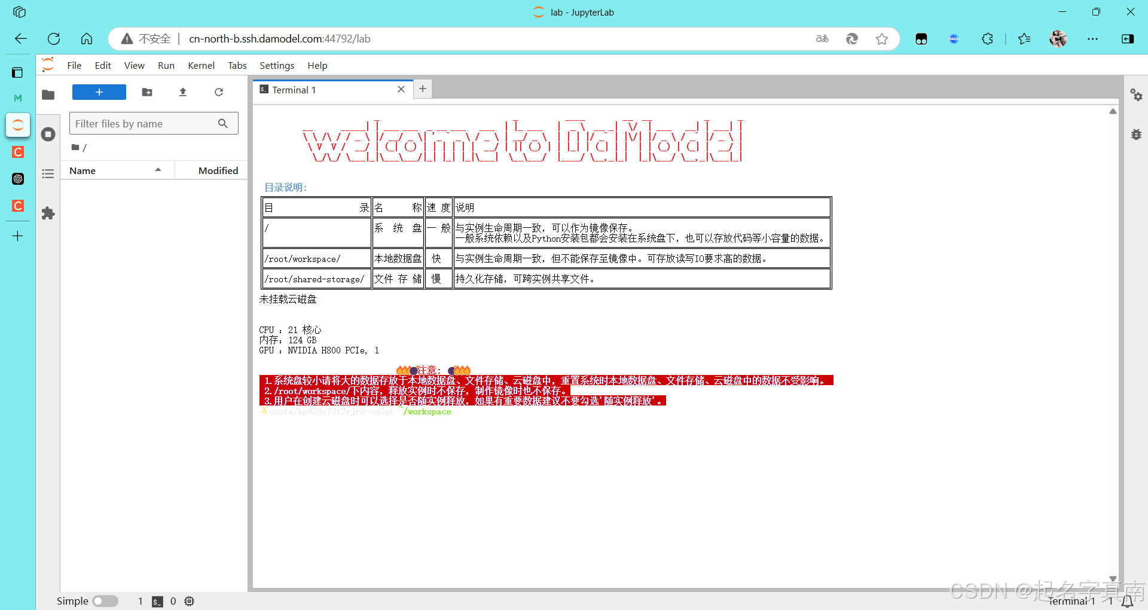Open the browser profile avatar
This screenshot has width=1148, height=610.
click(x=1058, y=39)
